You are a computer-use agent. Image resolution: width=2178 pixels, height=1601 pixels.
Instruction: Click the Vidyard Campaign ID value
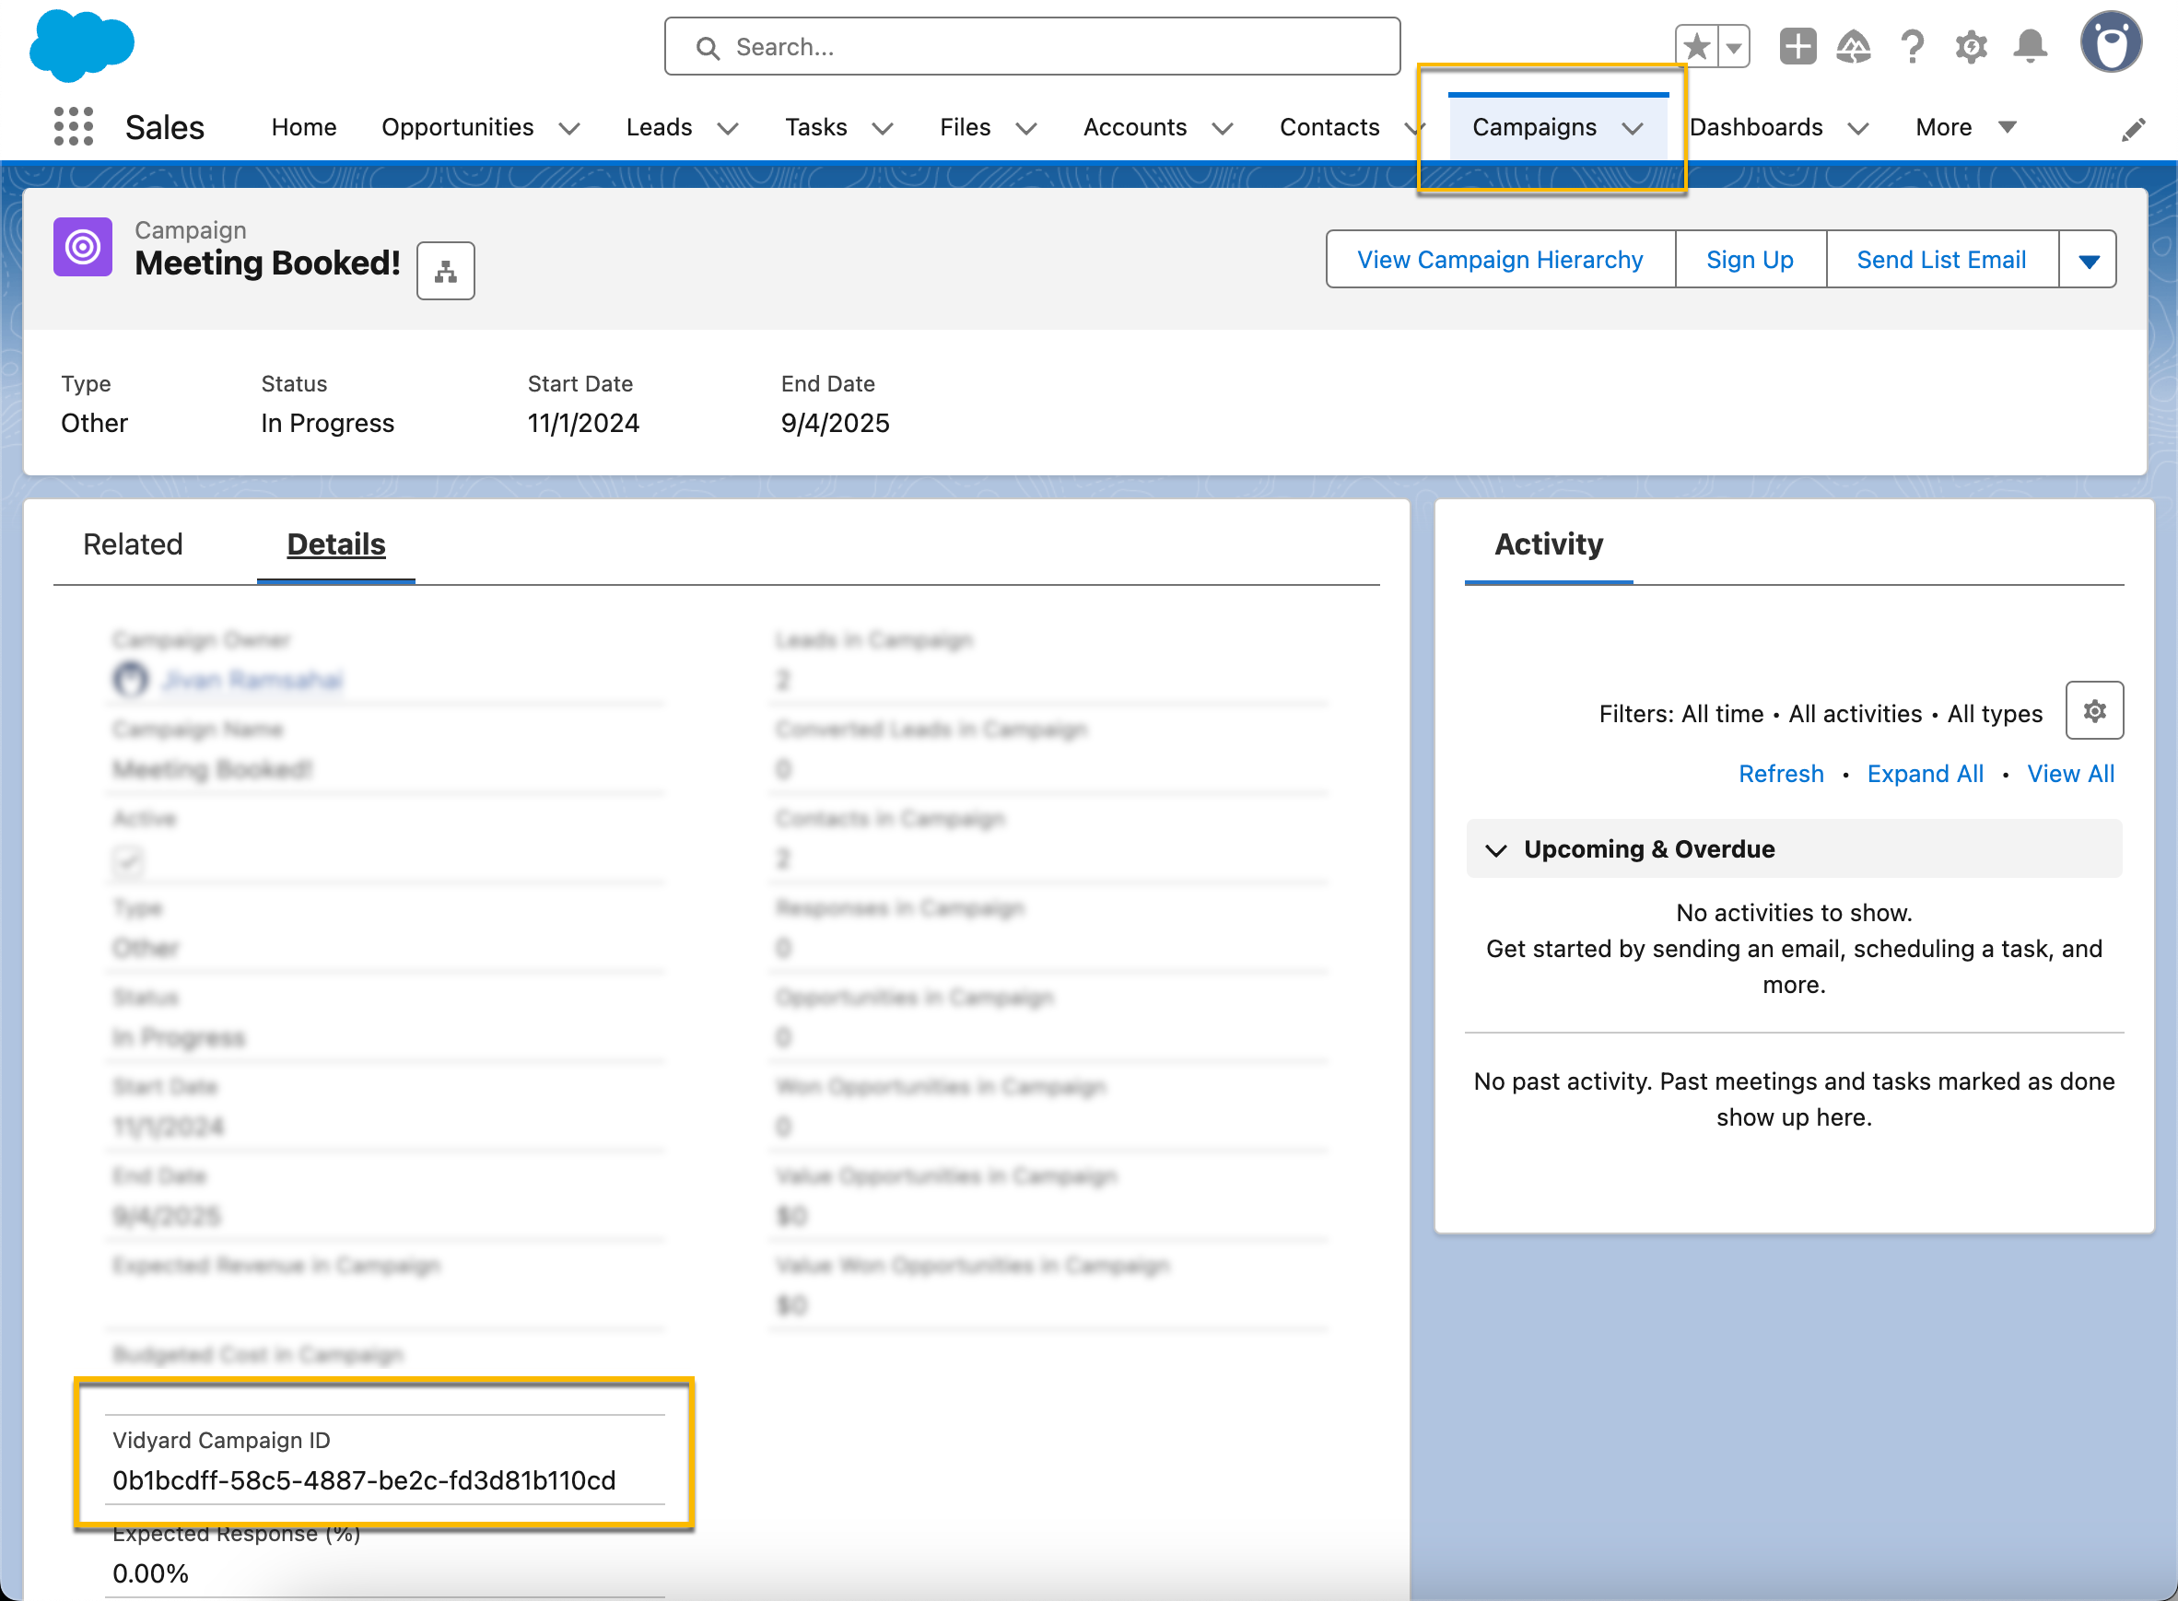[x=365, y=1481]
